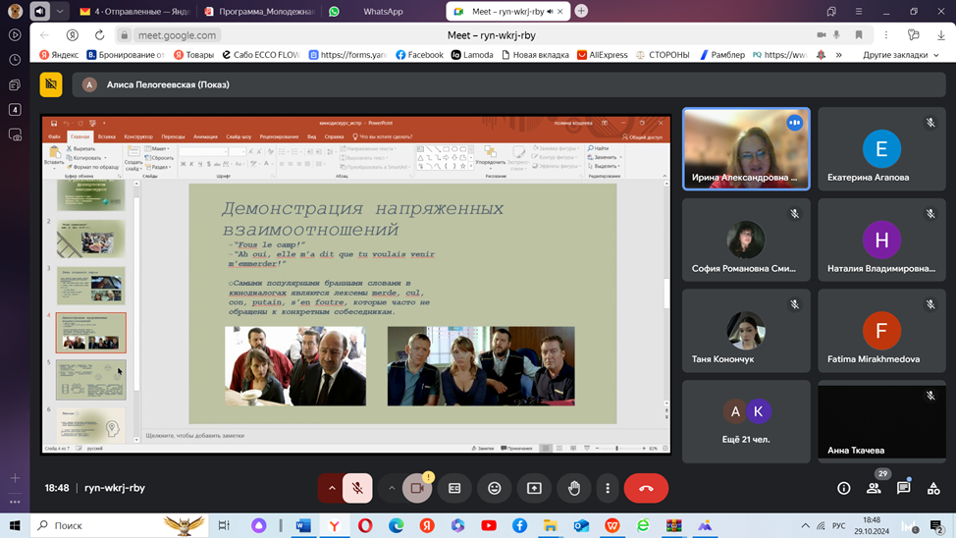Open YouTube icon on the taskbar
956x538 pixels.
(489, 525)
